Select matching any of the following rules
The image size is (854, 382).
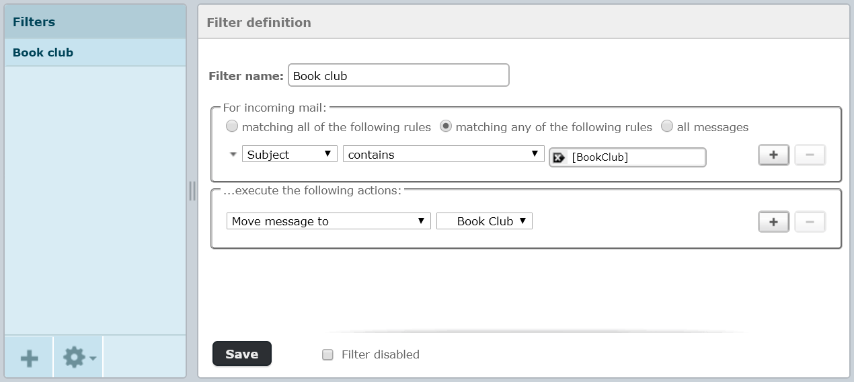point(446,126)
